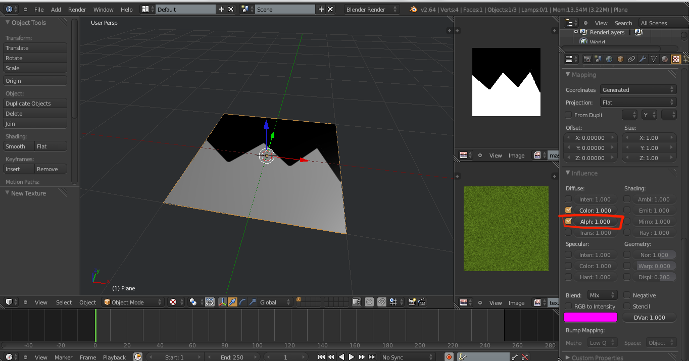The image size is (690, 361).
Task: Open the Render menu in top bar
Action: click(x=77, y=9)
